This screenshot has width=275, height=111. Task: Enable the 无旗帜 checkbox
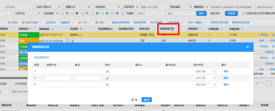coord(123,13)
